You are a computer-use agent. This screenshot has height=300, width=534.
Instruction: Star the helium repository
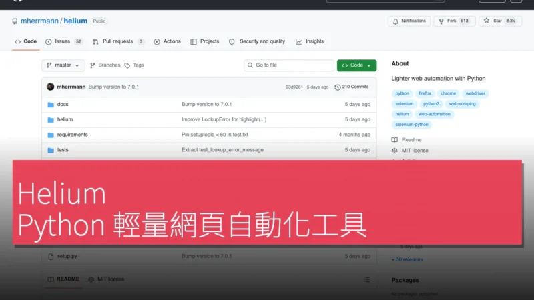tap(500, 21)
